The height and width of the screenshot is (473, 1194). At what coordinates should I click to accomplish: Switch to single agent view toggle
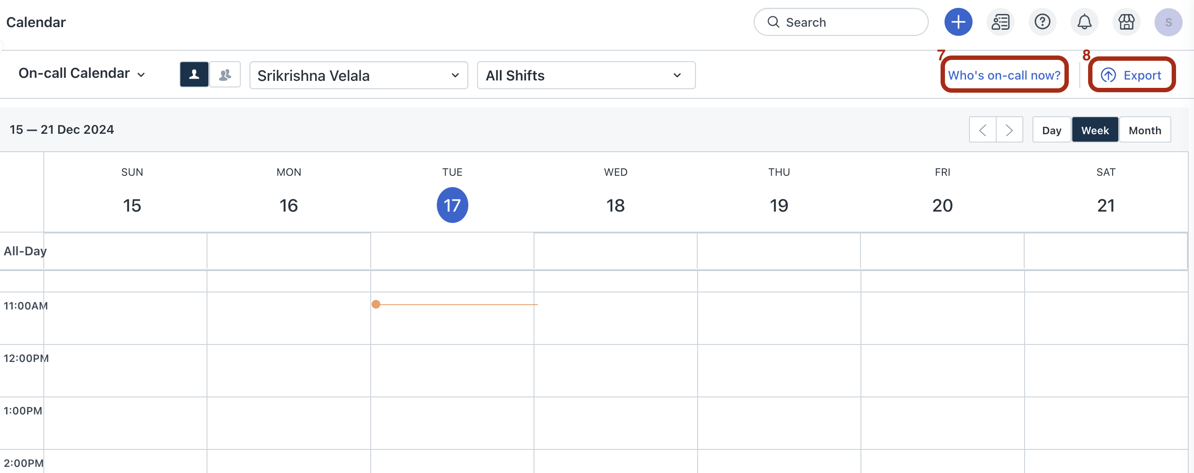[x=194, y=74]
